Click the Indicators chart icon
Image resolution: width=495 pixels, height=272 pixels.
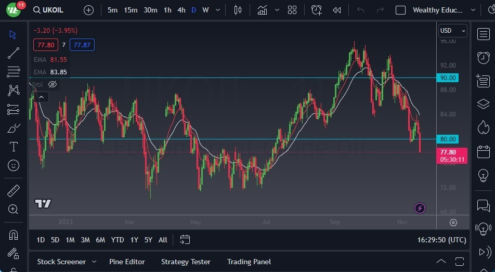[263, 10]
